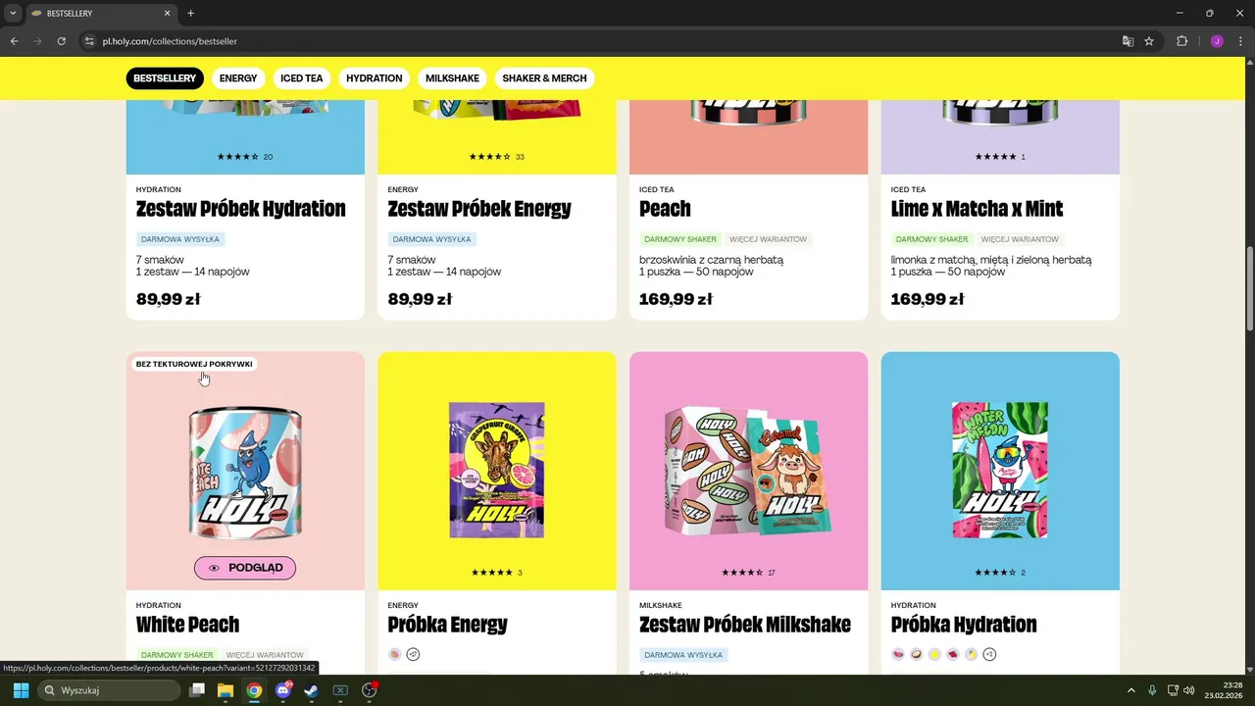The height and width of the screenshot is (706, 1255).
Task: Click the Watermelon sachet product image
Action: (x=1000, y=470)
